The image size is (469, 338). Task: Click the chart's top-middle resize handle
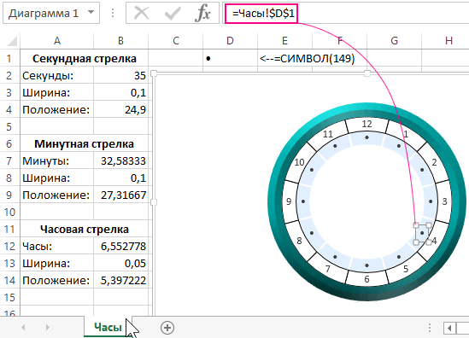(367, 73)
